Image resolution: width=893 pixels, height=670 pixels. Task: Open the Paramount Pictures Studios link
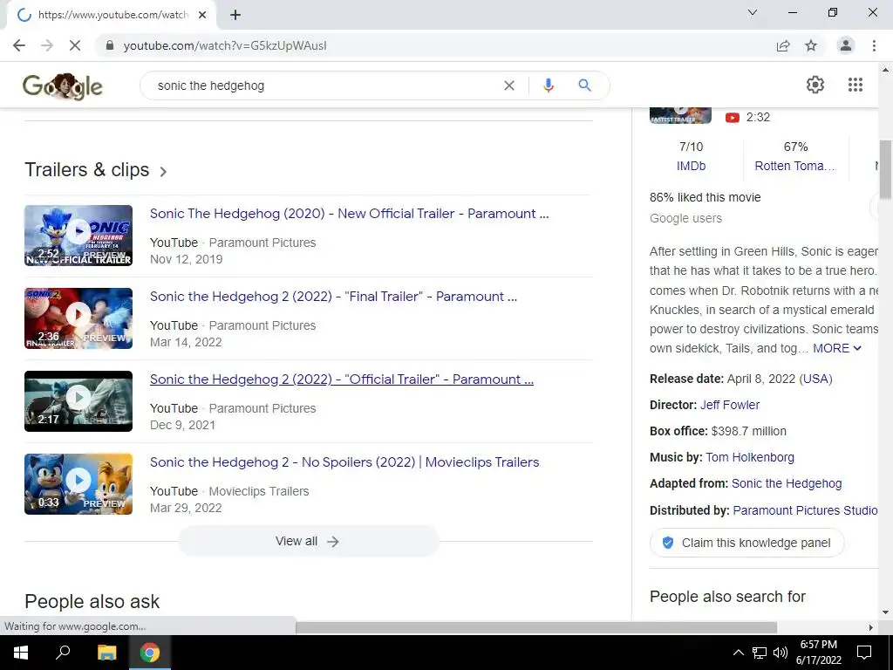[805, 510]
